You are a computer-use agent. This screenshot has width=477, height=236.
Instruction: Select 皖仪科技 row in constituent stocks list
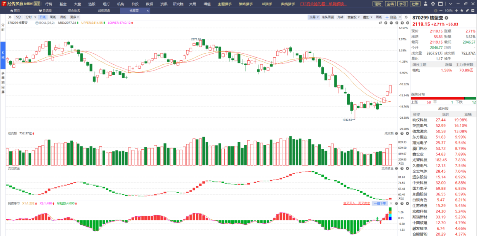(443, 120)
